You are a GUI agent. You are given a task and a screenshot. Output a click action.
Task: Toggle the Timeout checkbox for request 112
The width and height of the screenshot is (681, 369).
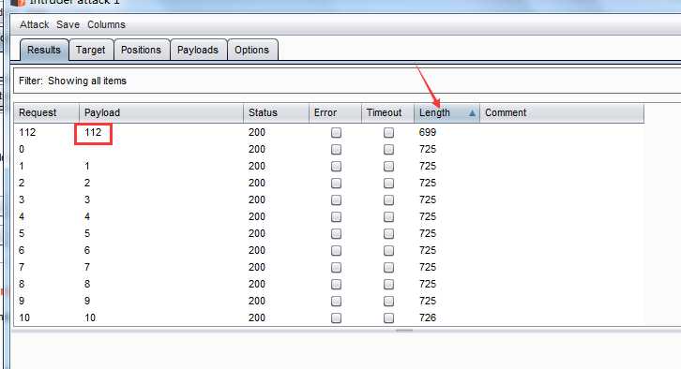click(x=388, y=132)
